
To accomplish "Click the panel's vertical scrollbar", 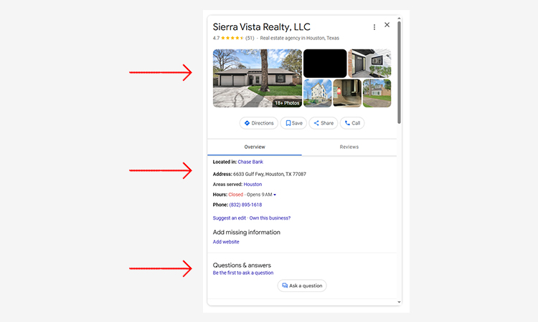I will [x=400, y=72].
